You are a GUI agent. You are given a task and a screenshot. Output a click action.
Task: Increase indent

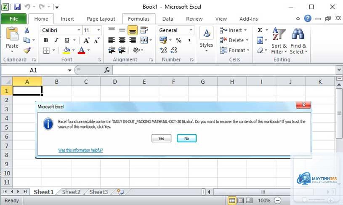[x=122, y=51]
